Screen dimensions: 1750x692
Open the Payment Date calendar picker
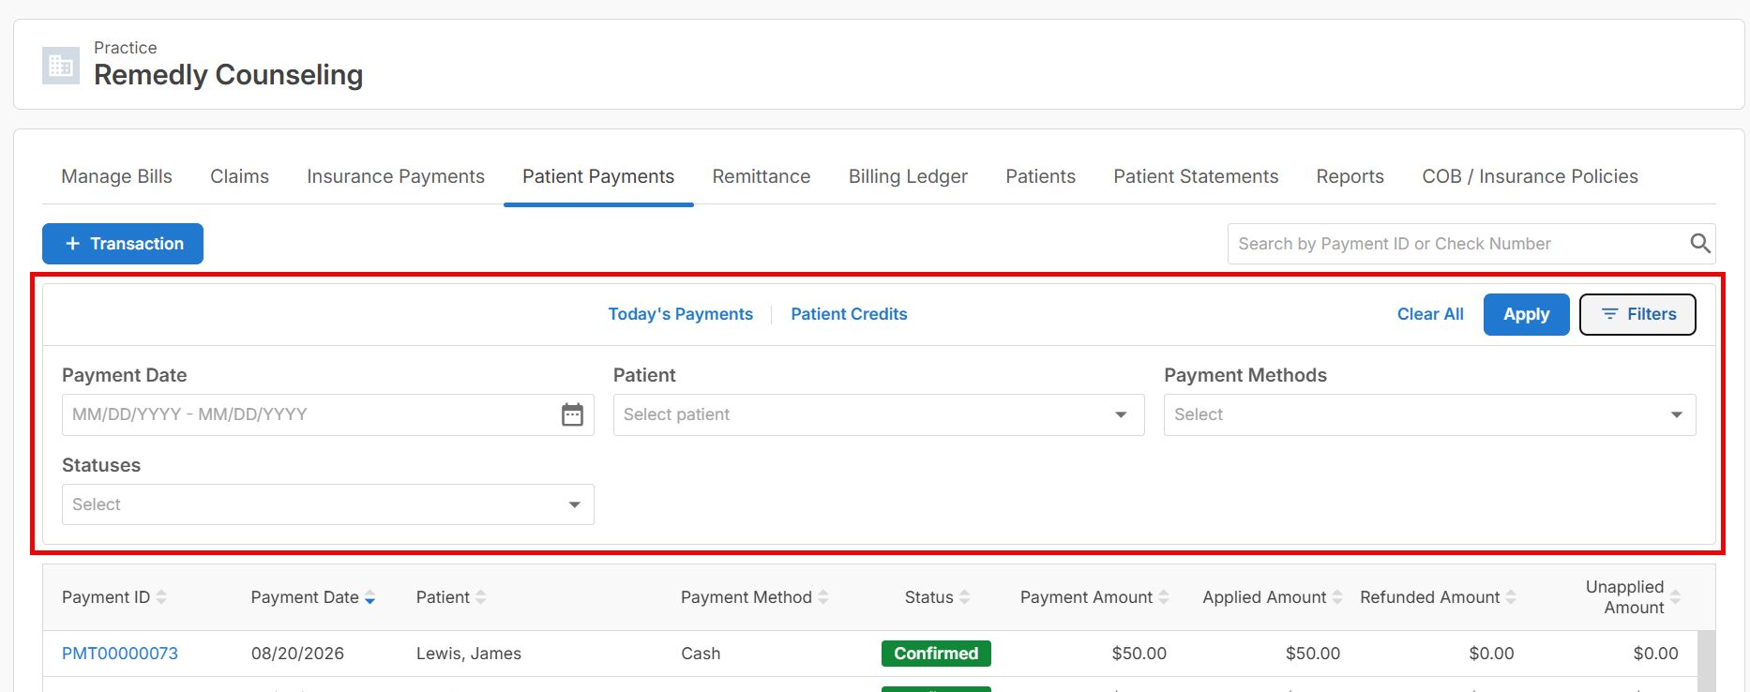[x=572, y=414]
